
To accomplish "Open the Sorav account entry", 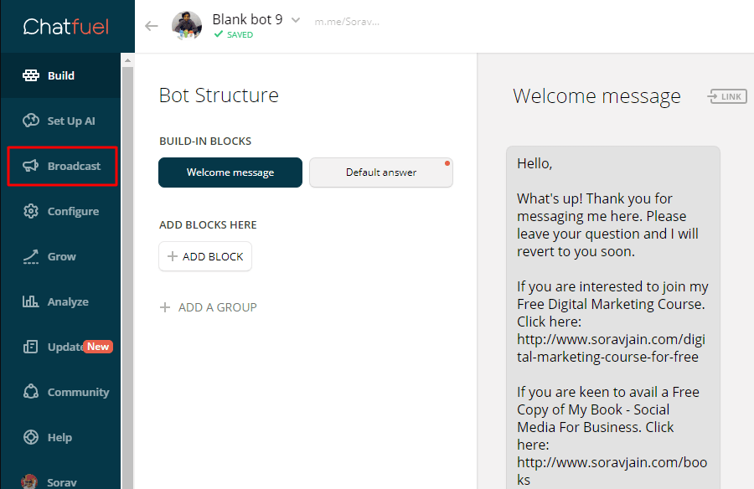I will pos(60,481).
